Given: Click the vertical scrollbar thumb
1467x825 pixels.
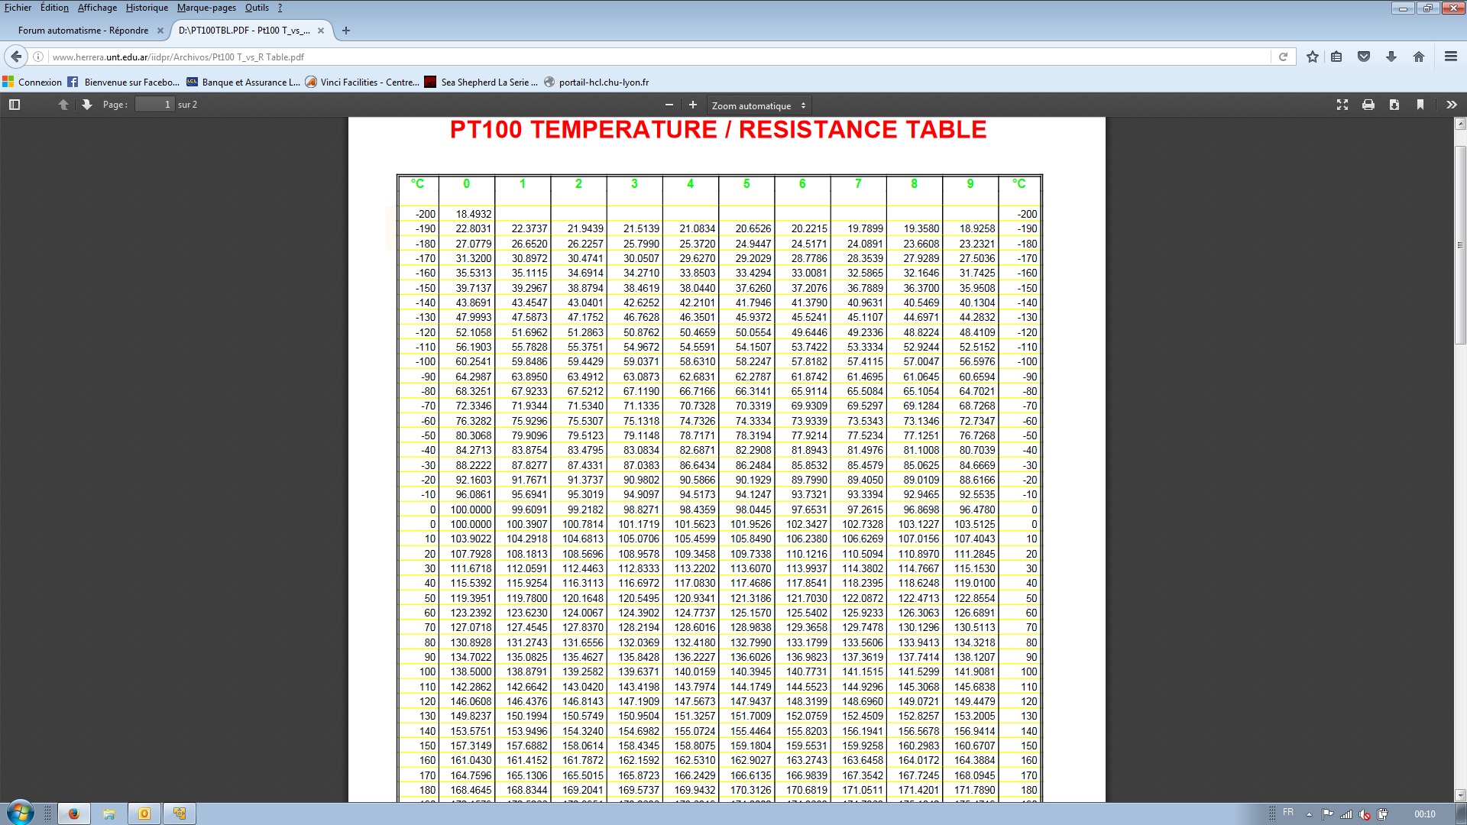Looking at the screenshot, I should [x=1460, y=244].
